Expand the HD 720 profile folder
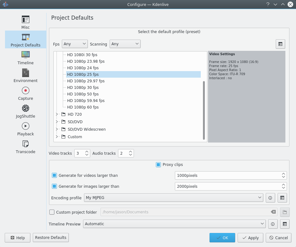The width and height of the screenshot is (296, 247). (57, 114)
